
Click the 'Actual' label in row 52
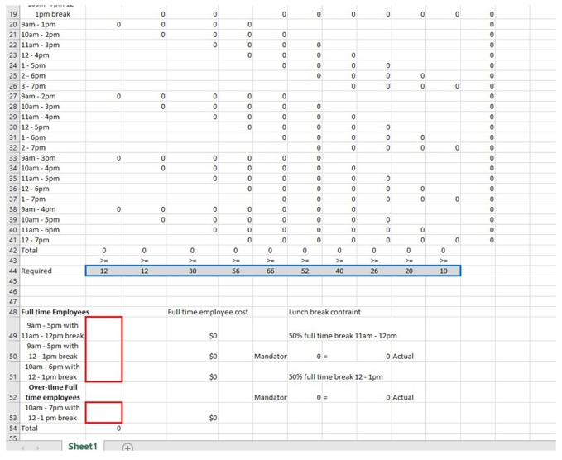(403, 397)
